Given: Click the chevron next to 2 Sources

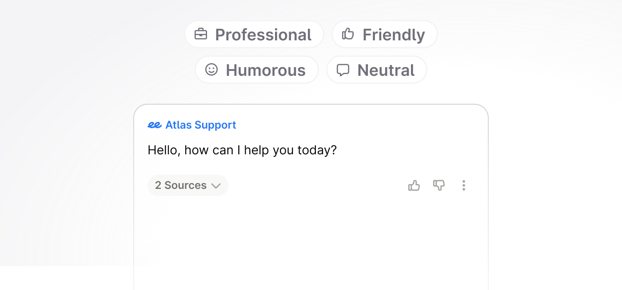Looking at the screenshot, I should tap(216, 186).
